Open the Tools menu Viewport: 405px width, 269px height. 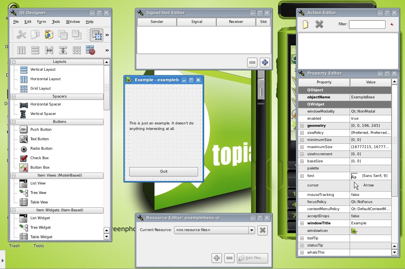coord(56,22)
